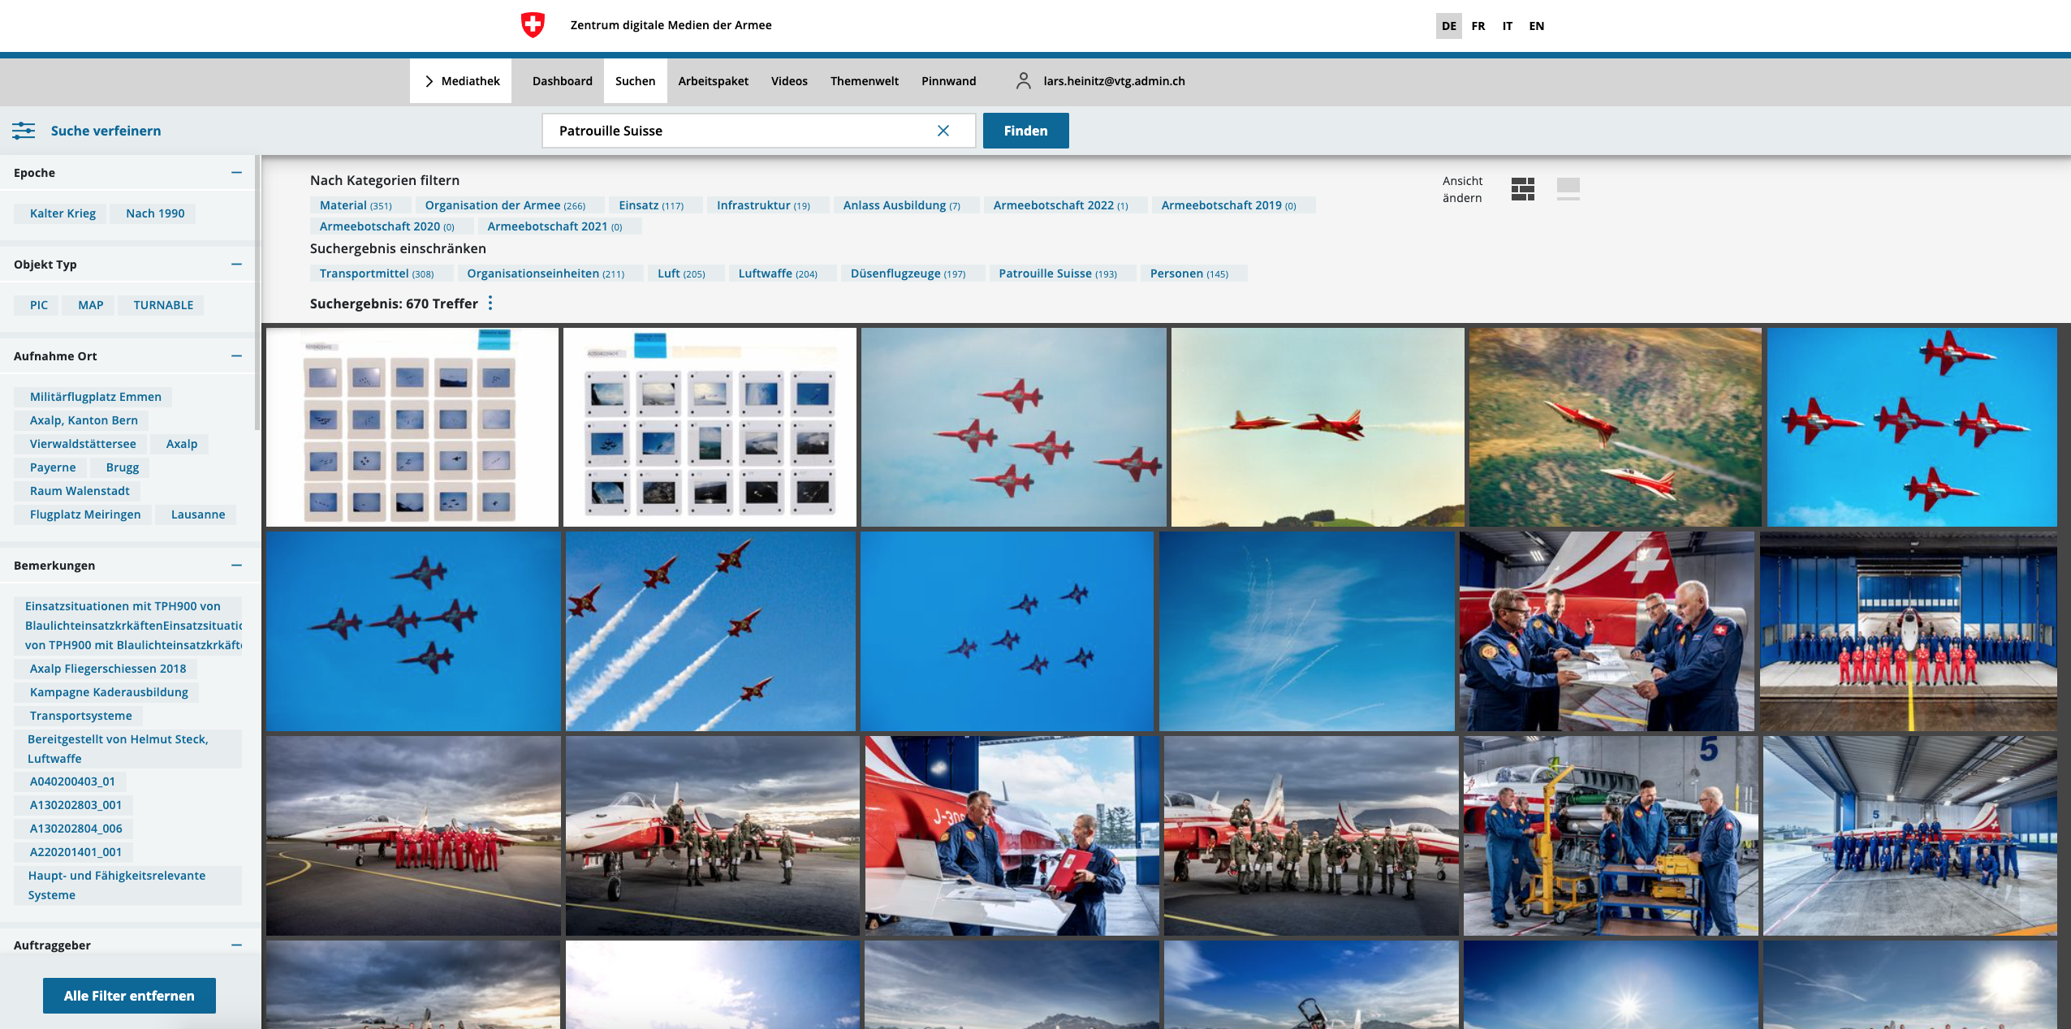Open thumbnail of jets with white smoke trails
2071x1029 pixels.
pyautogui.click(x=710, y=631)
